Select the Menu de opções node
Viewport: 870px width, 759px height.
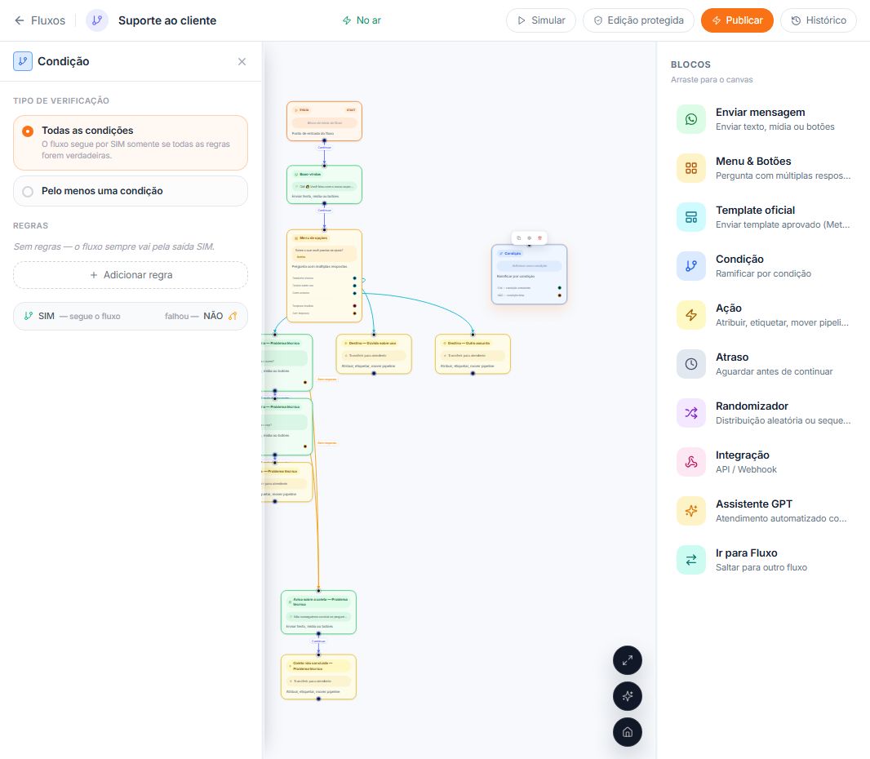(325, 276)
